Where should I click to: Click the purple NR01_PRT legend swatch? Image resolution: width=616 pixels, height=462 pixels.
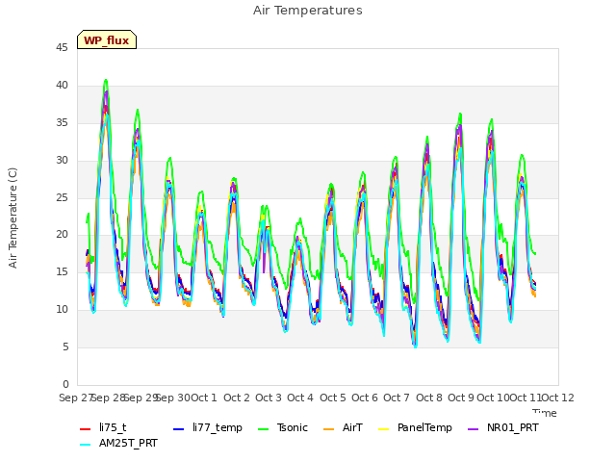474,429
